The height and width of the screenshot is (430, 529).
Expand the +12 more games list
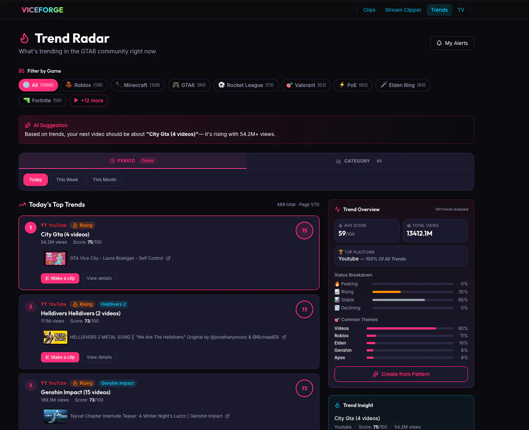(89, 100)
